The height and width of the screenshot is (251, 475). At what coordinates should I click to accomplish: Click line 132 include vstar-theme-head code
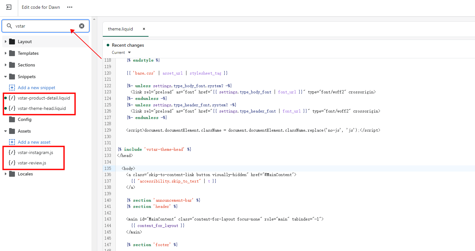pyautogui.click(x=154, y=149)
